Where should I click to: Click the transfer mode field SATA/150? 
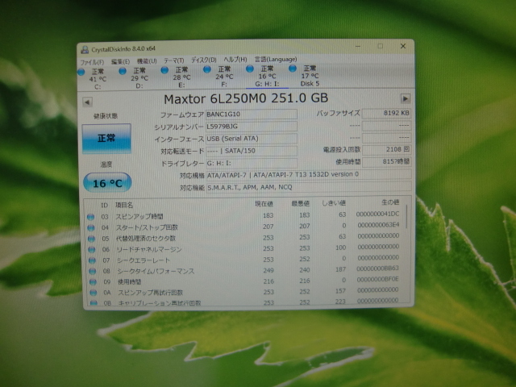tap(252, 151)
